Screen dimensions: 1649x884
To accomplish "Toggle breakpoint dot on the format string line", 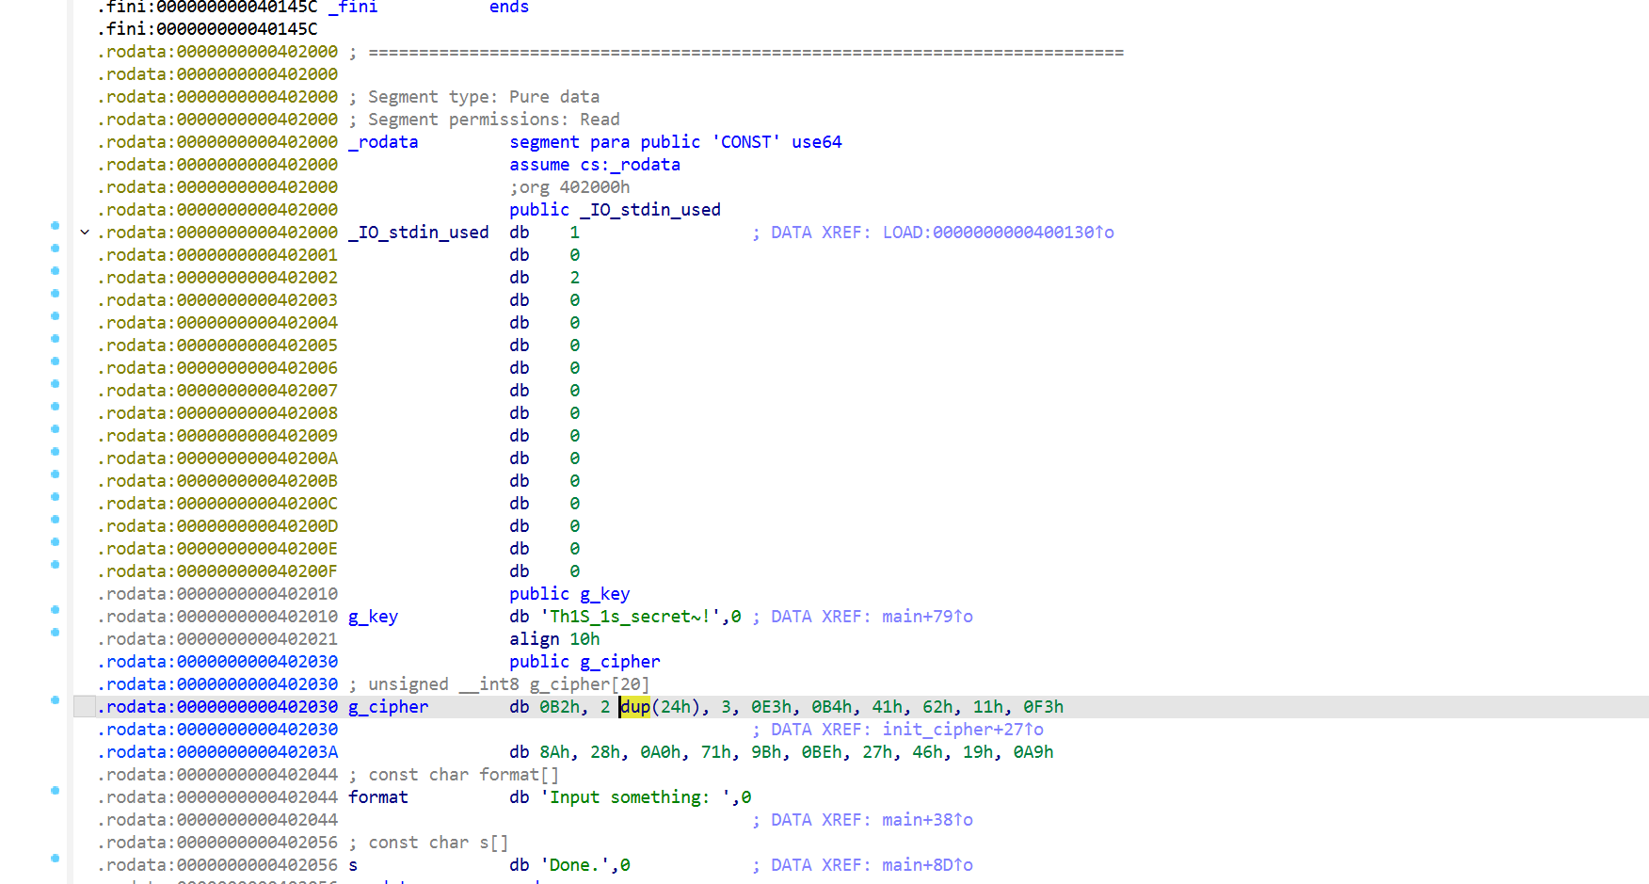I will (55, 791).
